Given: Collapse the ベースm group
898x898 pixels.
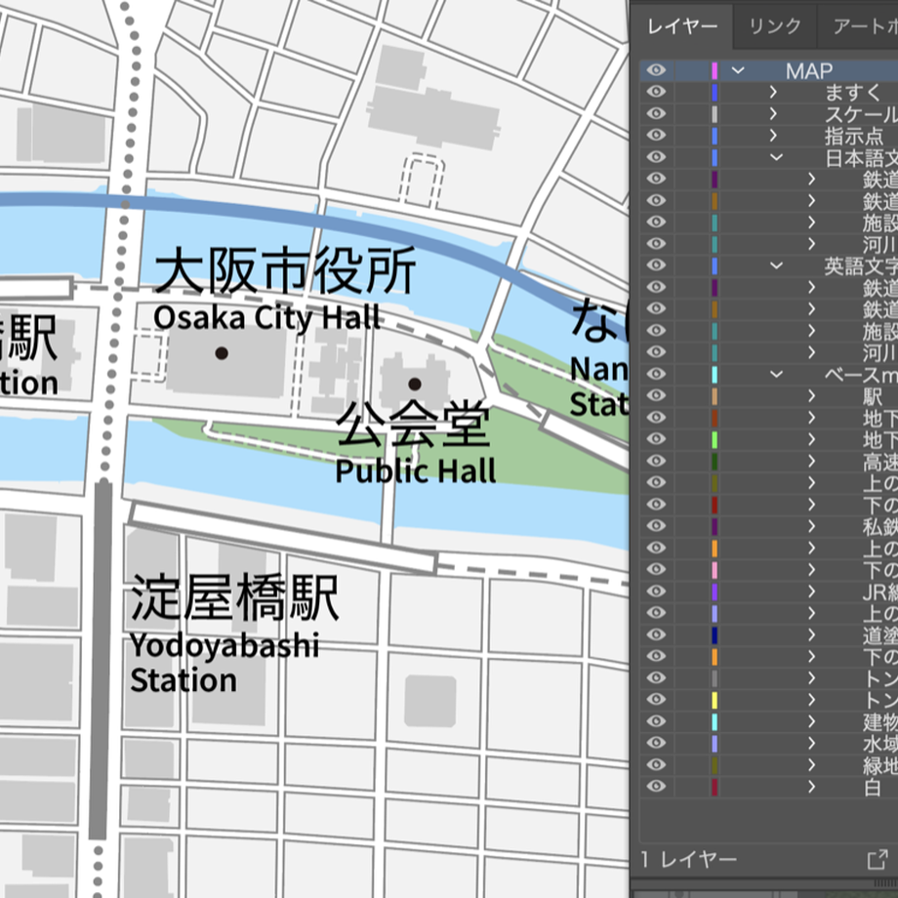Looking at the screenshot, I should pyautogui.click(x=776, y=374).
